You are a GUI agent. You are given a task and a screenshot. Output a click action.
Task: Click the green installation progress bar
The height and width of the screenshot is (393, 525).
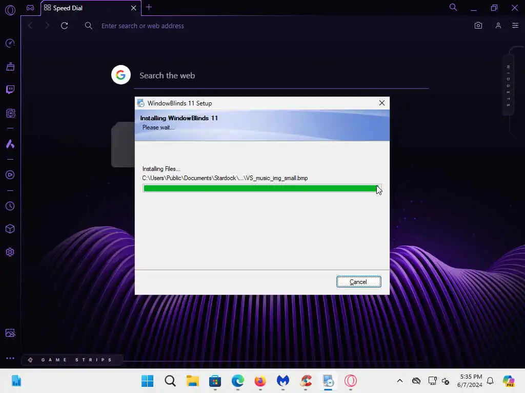pyautogui.click(x=262, y=188)
